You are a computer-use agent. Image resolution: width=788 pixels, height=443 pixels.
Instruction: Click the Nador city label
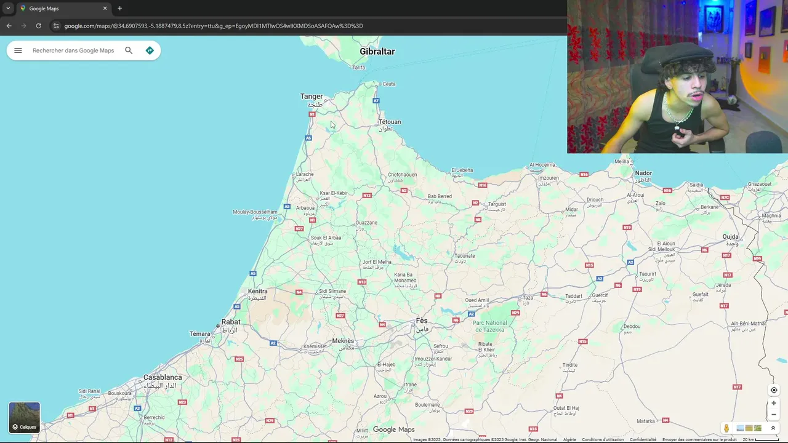pos(643,174)
